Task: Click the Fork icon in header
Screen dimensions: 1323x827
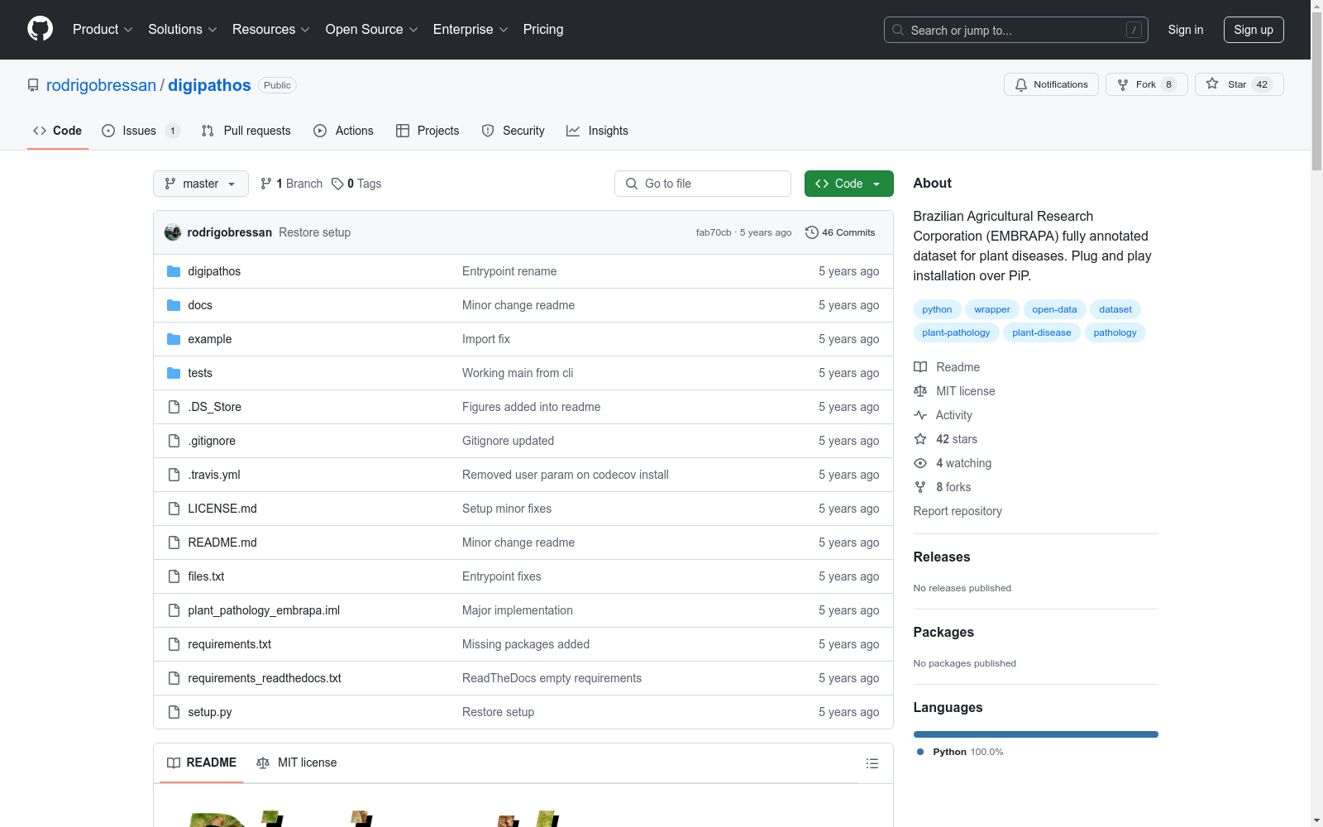Action: [1123, 84]
